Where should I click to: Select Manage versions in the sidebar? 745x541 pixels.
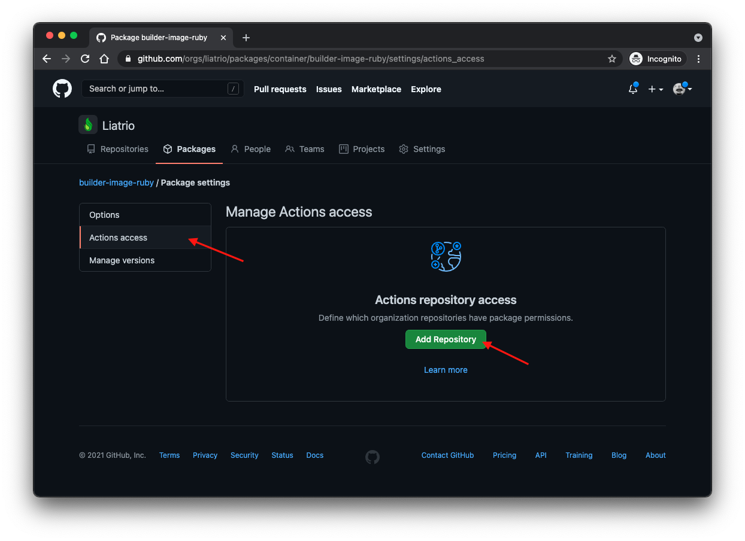(145, 260)
